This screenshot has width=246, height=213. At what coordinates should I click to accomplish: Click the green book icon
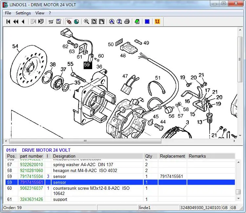(x=137, y=22)
